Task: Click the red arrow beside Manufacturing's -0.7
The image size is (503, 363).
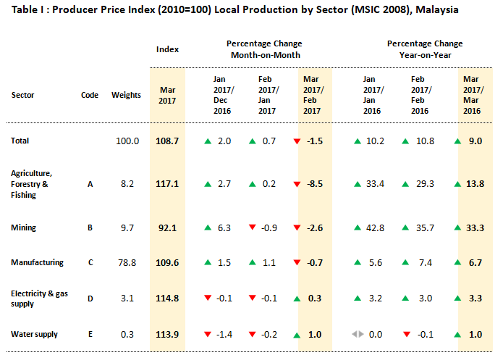Action: pos(297,262)
